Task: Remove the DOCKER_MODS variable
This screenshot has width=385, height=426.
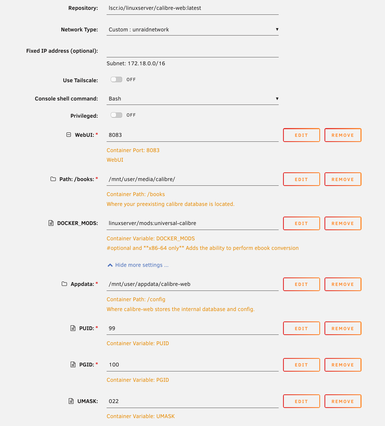Action: pyautogui.click(x=343, y=223)
